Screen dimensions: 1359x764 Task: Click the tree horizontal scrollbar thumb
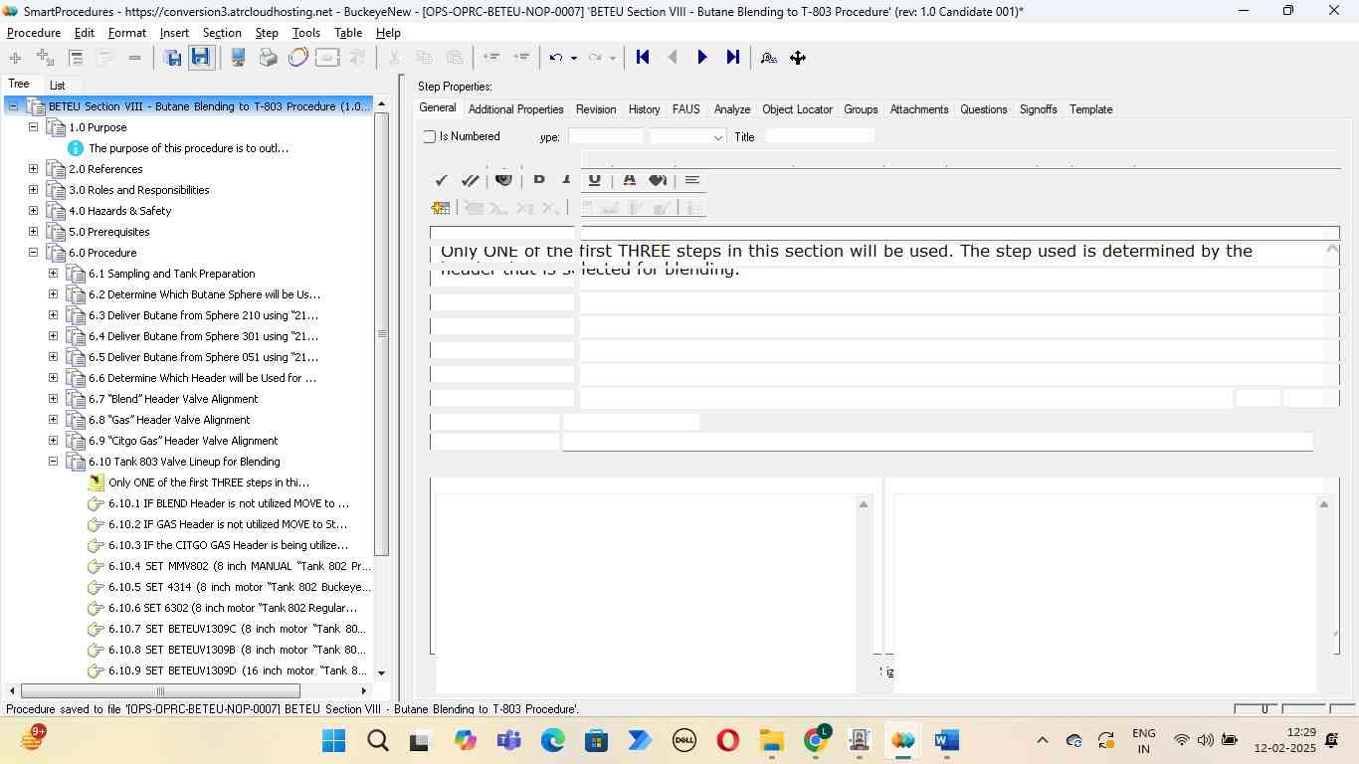pos(160,690)
